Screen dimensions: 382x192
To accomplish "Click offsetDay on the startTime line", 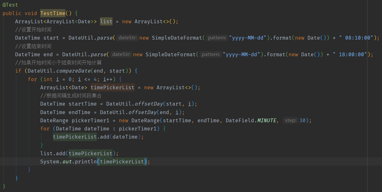I will [x=149, y=104].
